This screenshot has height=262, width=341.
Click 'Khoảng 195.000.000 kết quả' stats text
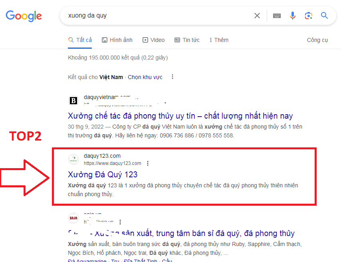(118, 58)
